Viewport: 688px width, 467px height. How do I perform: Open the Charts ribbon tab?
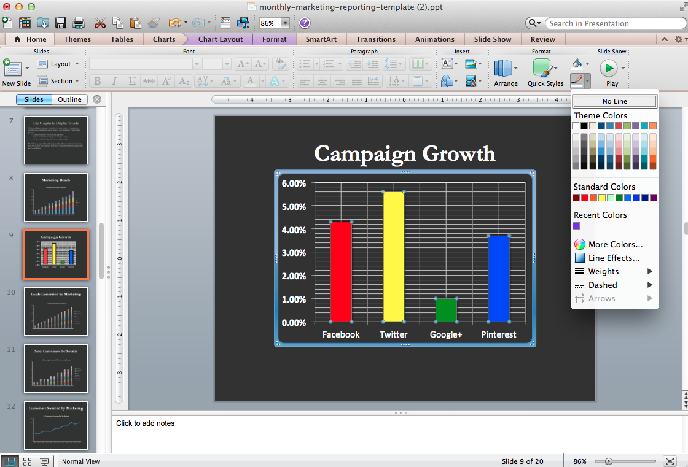163,39
